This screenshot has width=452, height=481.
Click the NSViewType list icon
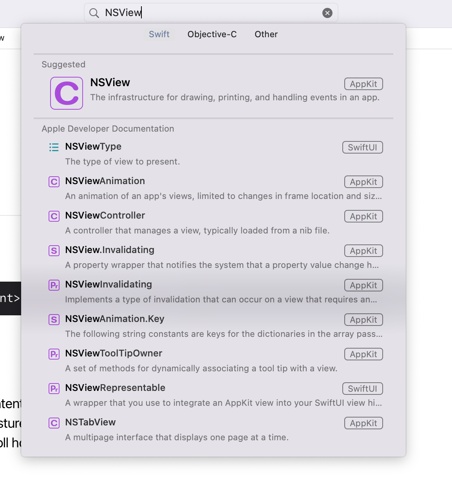tap(54, 147)
